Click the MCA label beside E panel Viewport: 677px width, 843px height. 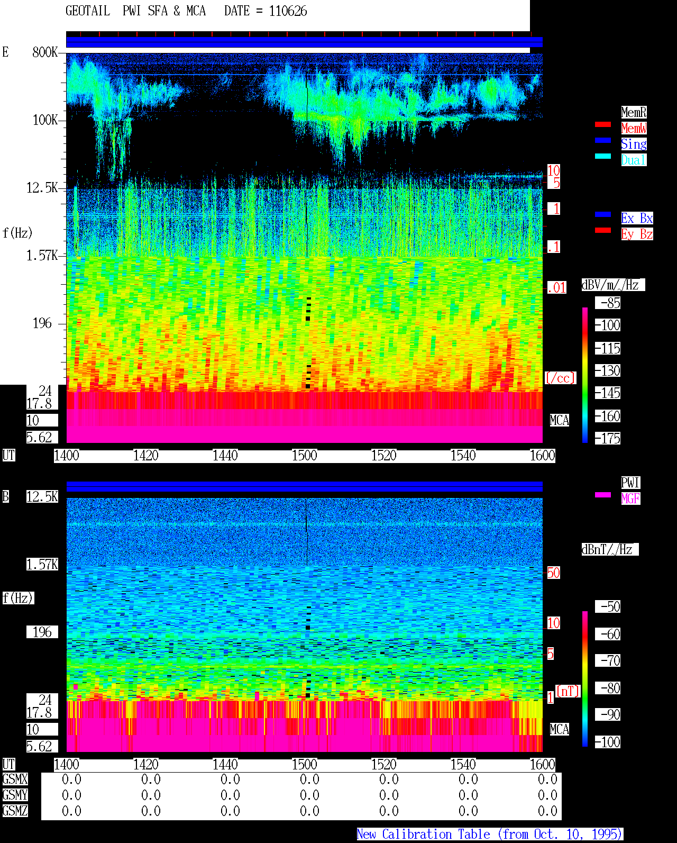tap(560, 421)
